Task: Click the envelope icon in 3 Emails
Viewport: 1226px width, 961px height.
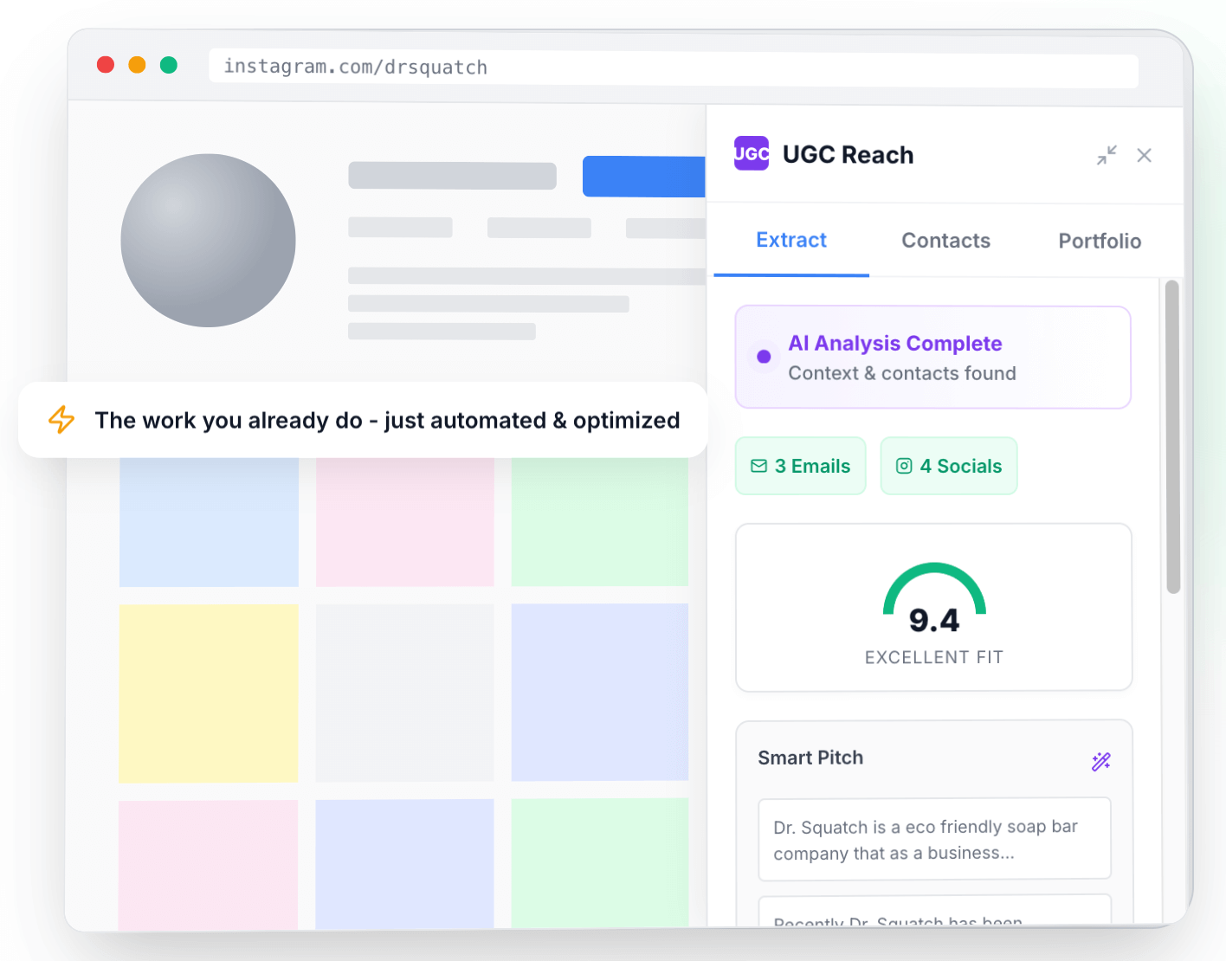Action: tap(758, 466)
